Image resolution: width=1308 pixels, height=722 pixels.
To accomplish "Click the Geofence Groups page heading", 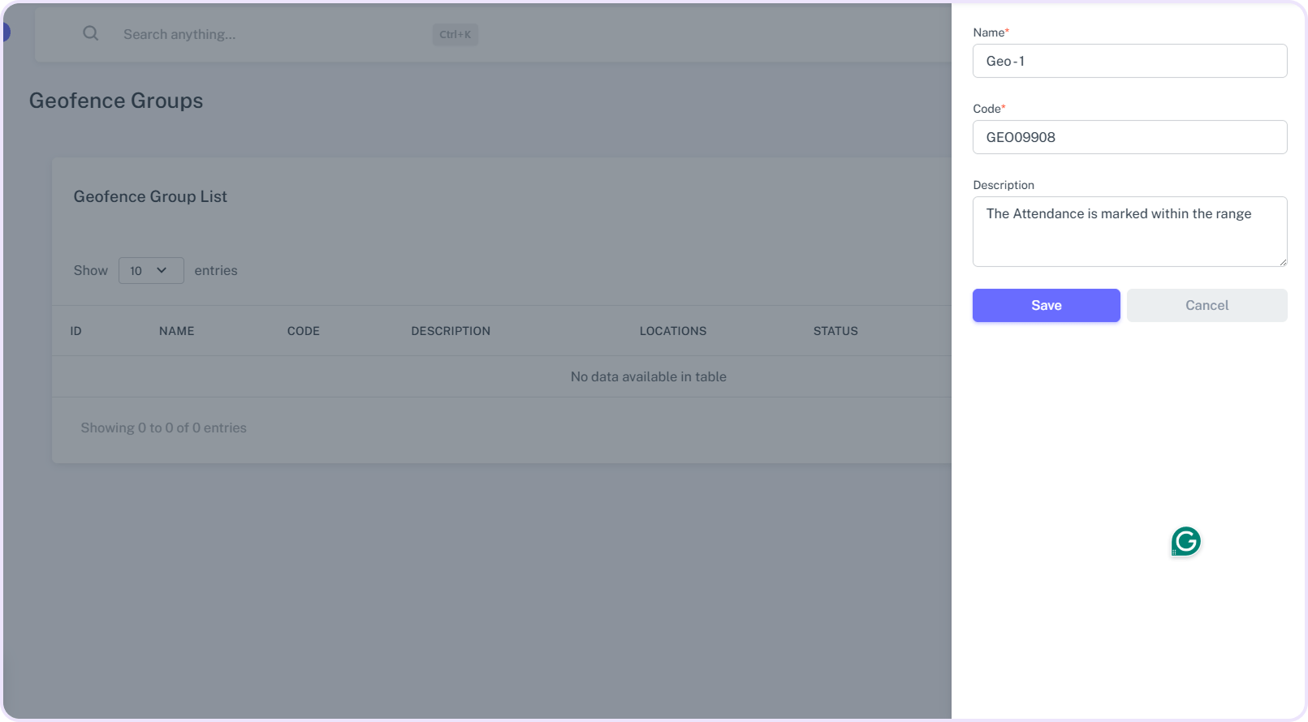I will point(116,101).
